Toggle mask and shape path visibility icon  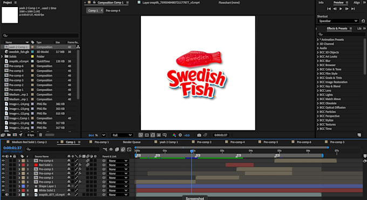coord(153,135)
